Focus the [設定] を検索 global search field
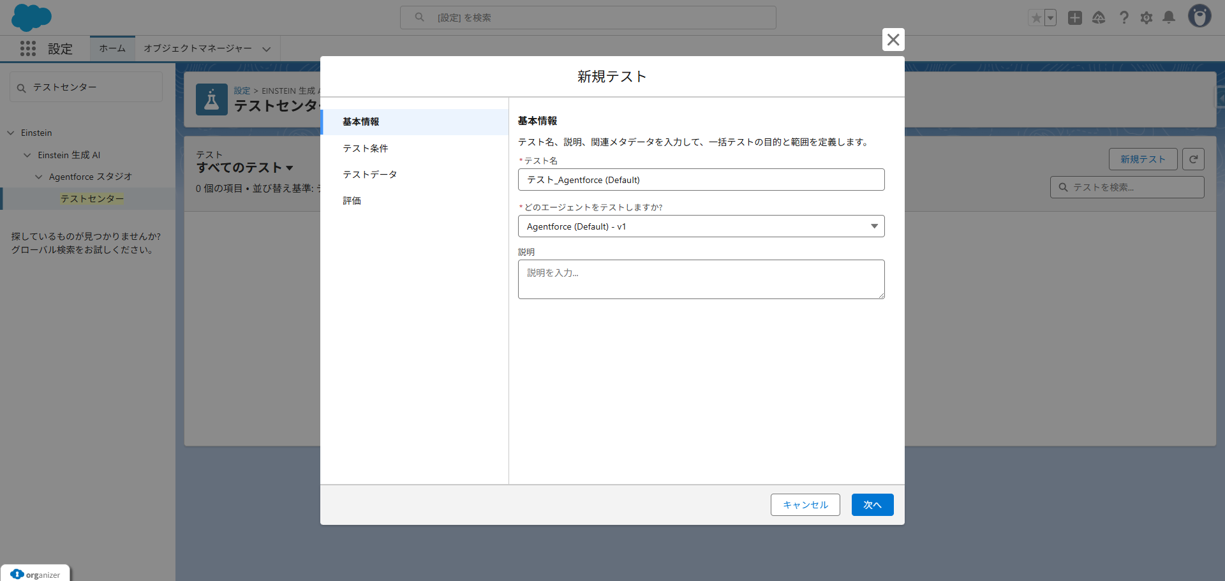Viewport: 1225px width, 581px height. point(588,18)
